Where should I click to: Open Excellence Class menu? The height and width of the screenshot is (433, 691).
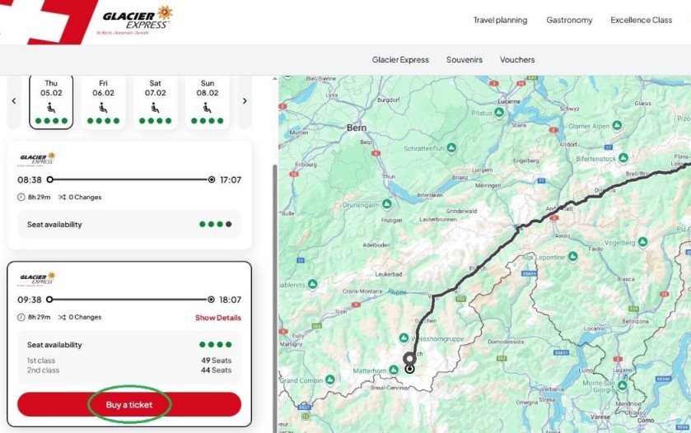pyautogui.click(x=642, y=21)
